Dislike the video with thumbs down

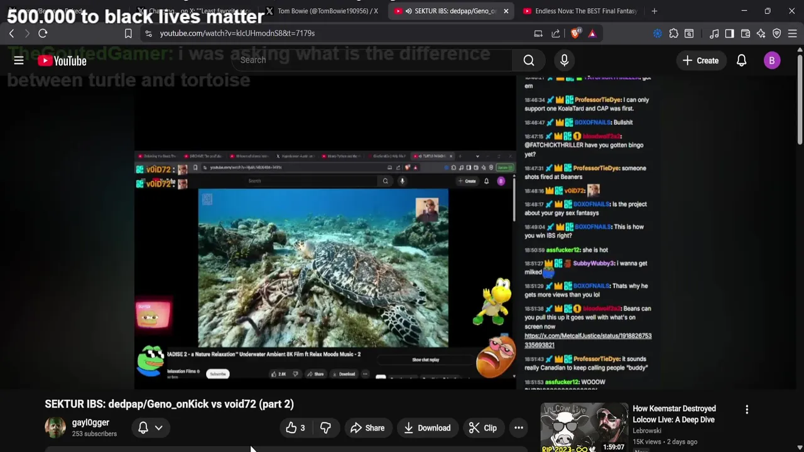click(325, 428)
